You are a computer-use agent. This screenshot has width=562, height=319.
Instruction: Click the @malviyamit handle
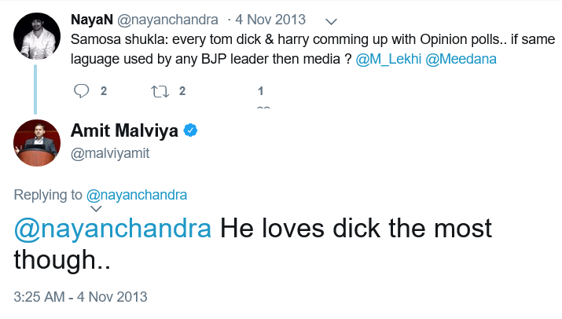click(x=110, y=153)
